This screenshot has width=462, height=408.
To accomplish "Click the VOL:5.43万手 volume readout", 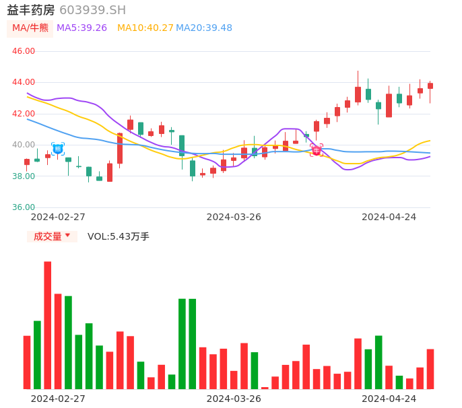I will tap(118, 236).
